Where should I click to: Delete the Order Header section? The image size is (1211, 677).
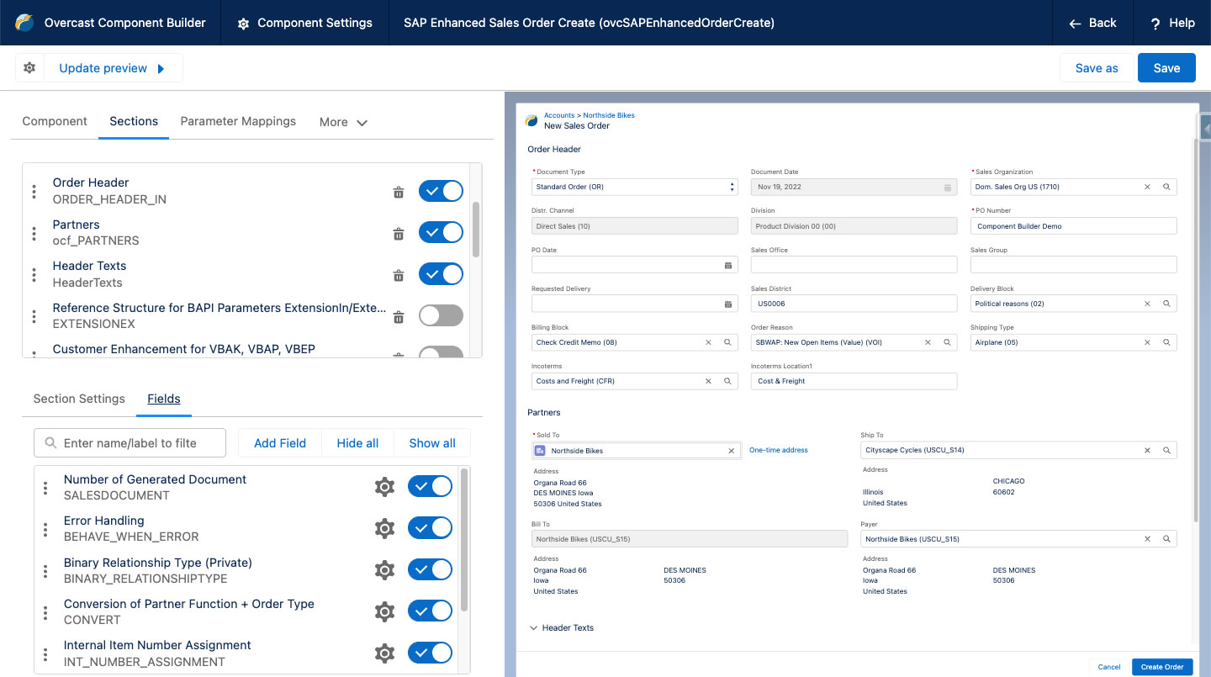click(x=399, y=192)
